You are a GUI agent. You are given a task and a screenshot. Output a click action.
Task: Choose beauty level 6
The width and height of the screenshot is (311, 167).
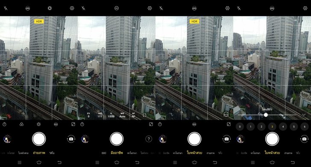coord(305,126)
